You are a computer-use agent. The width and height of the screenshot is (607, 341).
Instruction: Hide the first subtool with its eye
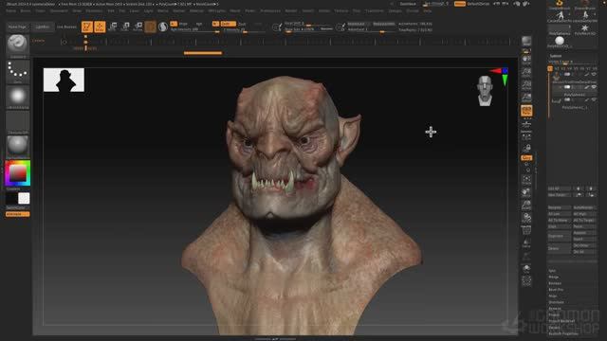(594, 74)
